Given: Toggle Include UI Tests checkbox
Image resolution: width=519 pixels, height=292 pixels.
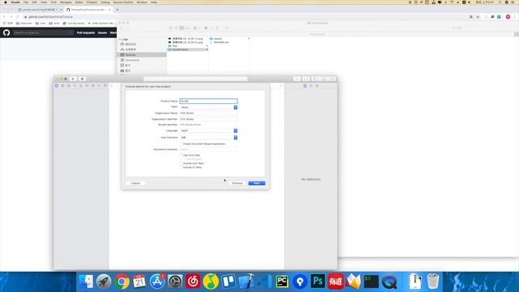Looking at the screenshot, I should 181,167.
